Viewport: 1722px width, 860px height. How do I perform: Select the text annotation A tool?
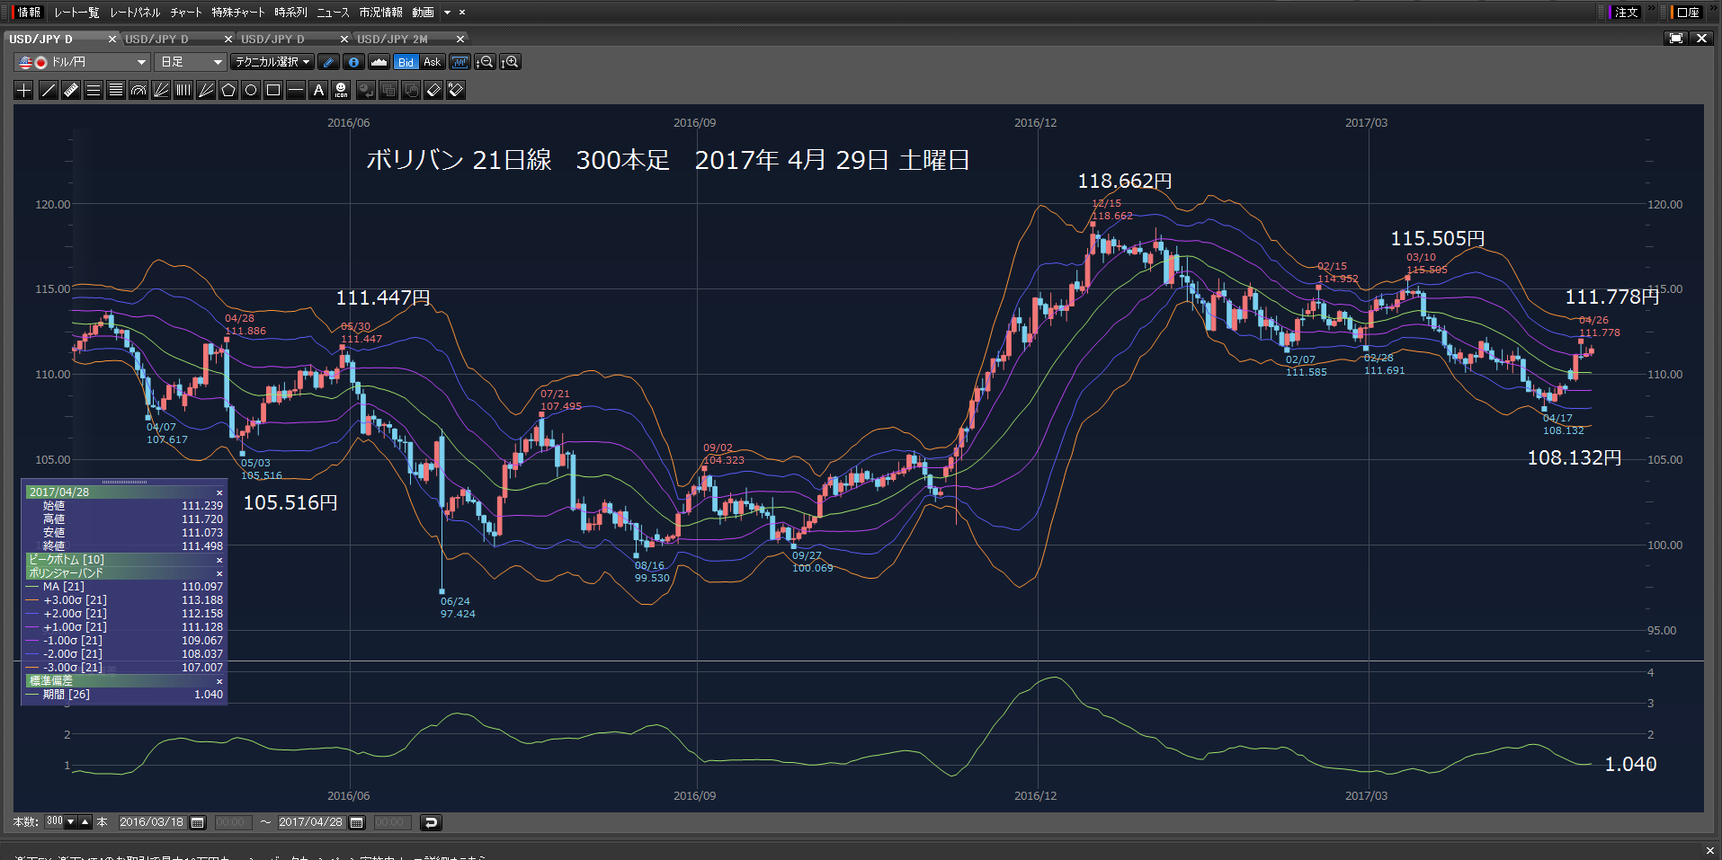pos(318,90)
